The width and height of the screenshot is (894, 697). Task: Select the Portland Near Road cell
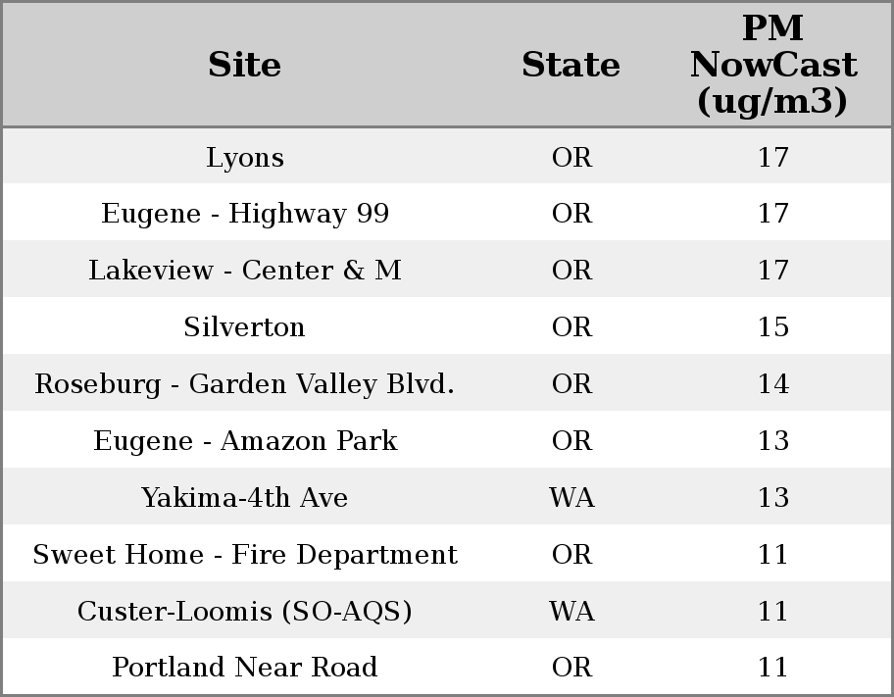[x=245, y=667]
